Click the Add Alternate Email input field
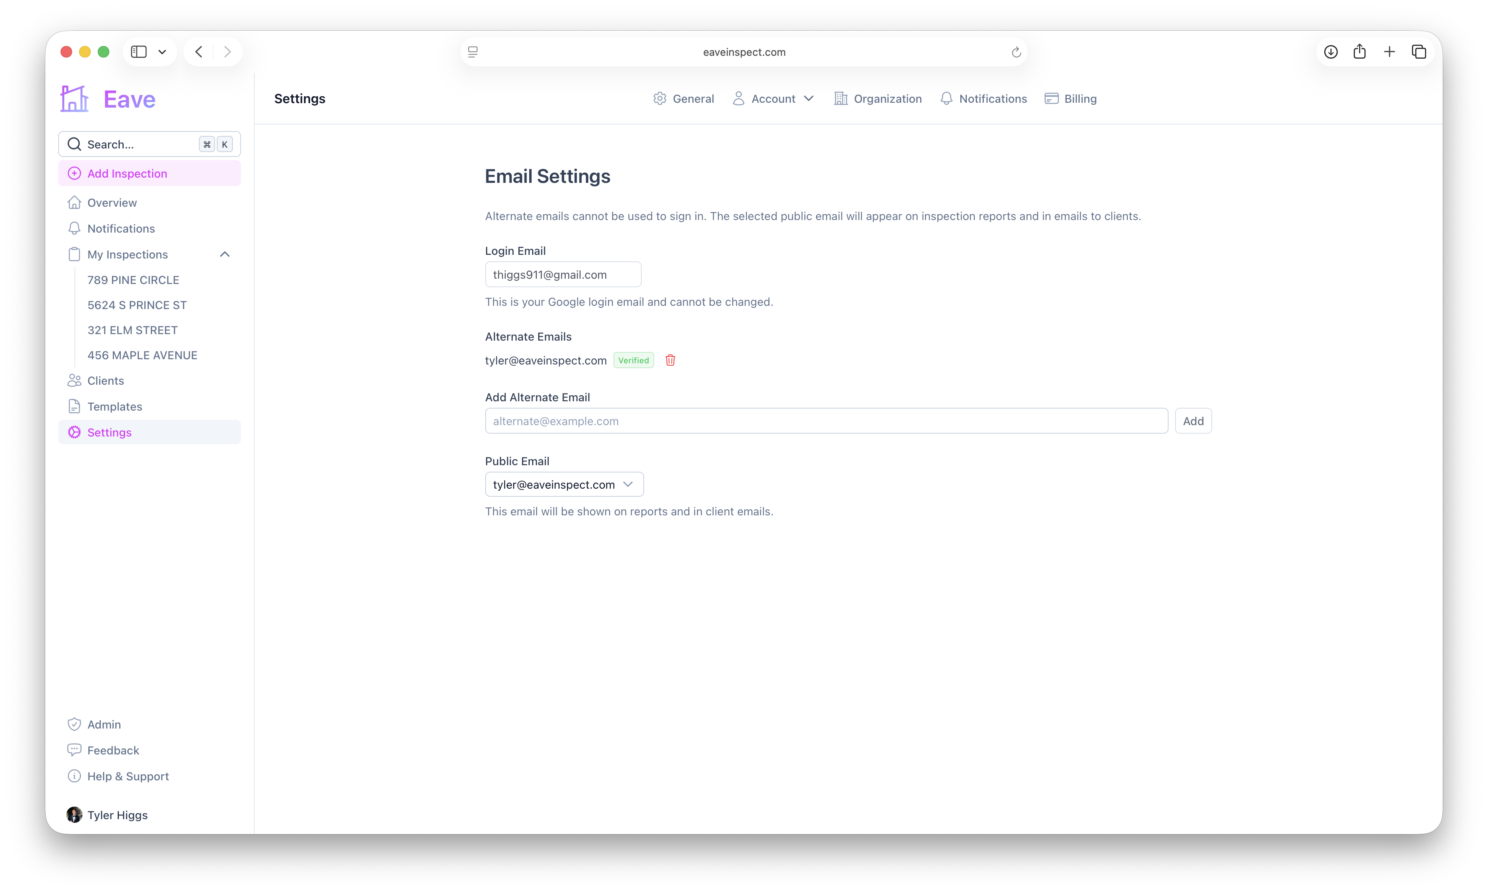The image size is (1488, 894). (826, 421)
